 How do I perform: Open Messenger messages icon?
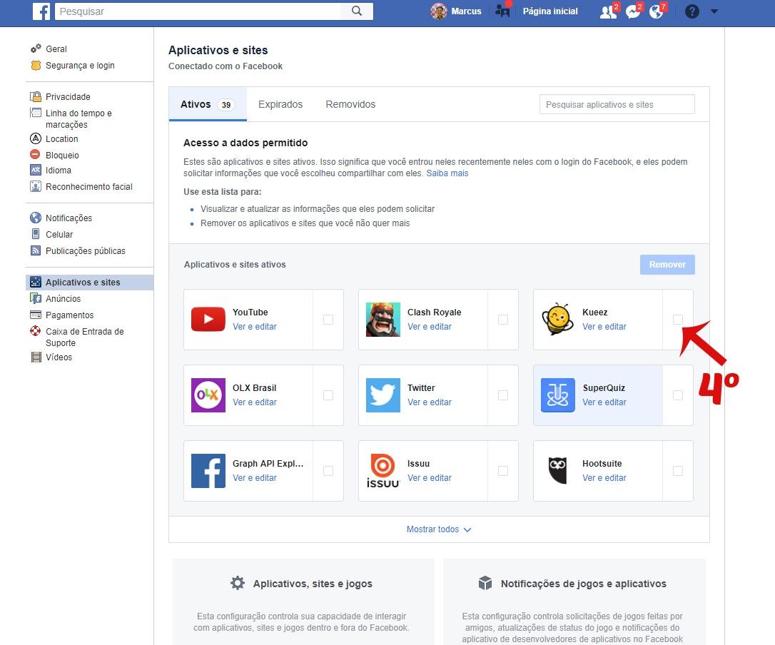pyautogui.click(x=633, y=11)
